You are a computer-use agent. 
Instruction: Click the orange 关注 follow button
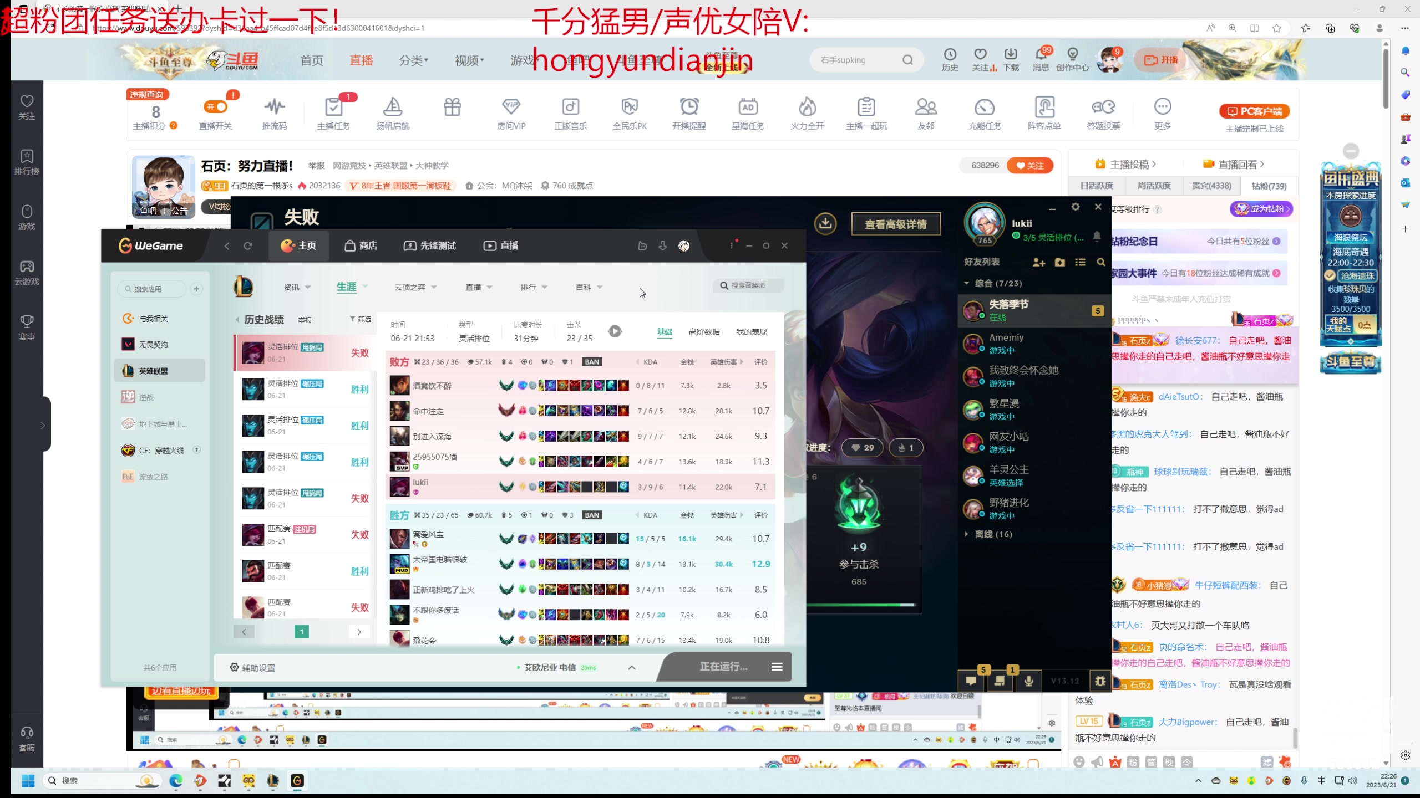click(x=1030, y=165)
